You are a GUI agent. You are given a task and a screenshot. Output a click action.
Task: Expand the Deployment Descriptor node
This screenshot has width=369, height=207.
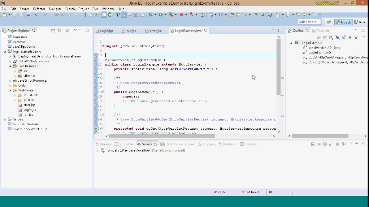point(10,57)
